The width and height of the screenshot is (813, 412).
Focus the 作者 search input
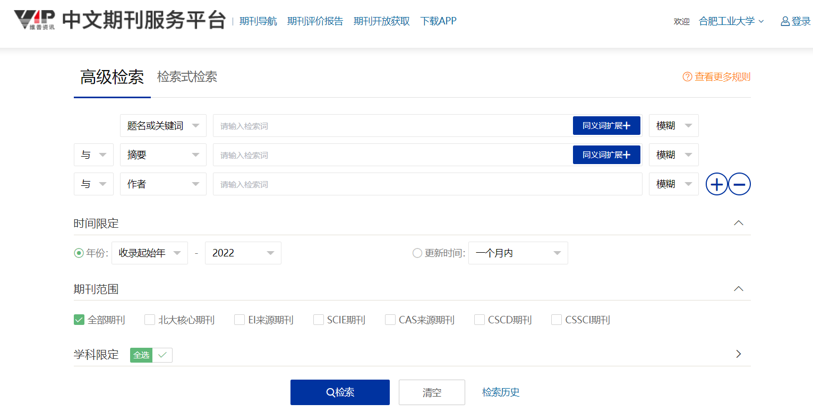pyautogui.click(x=427, y=184)
